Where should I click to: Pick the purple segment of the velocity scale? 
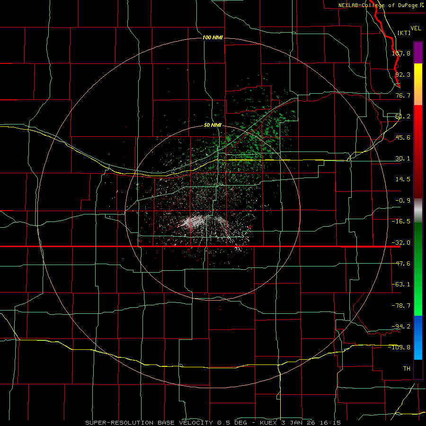click(x=418, y=53)
